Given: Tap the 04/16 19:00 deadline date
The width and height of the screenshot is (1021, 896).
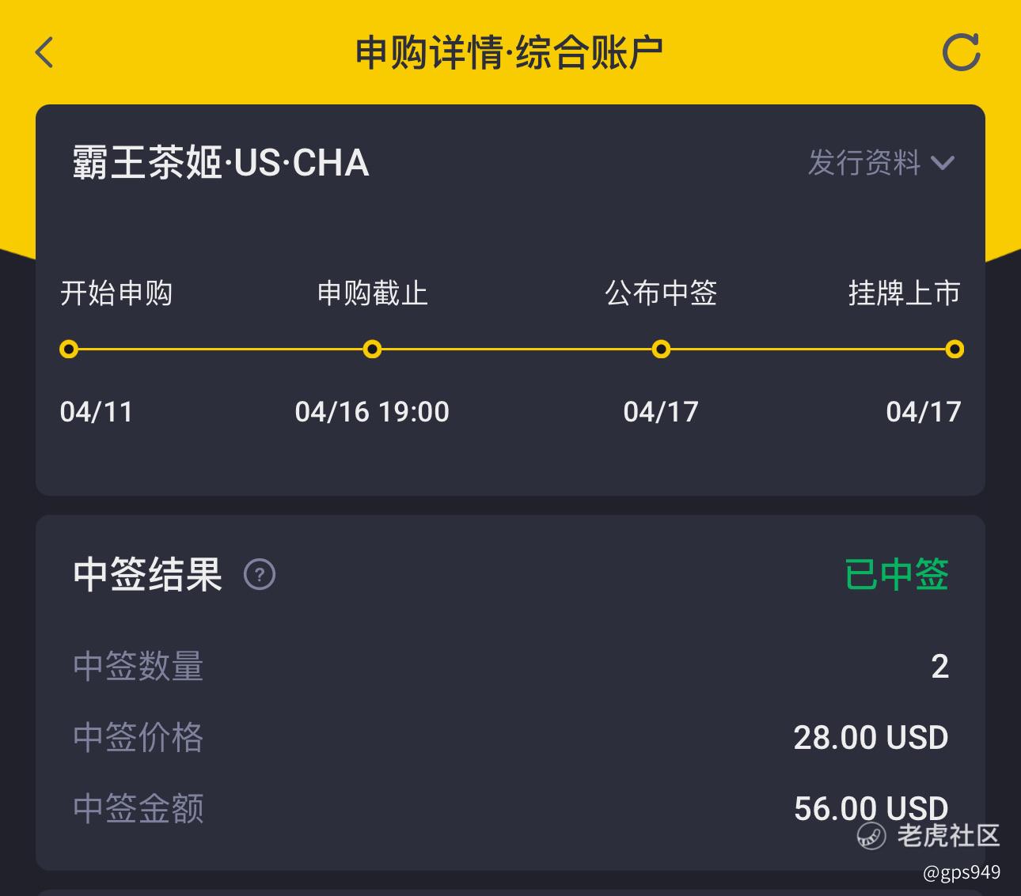Looking at the screenshot, I should pyautogui.click(x=372, y=412).
